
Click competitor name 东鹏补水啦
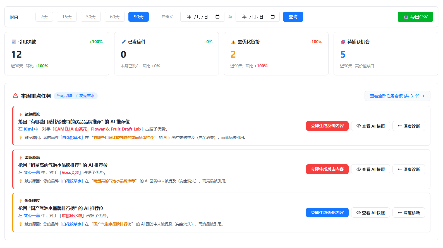pyautogui.click(x=72, y=216)
